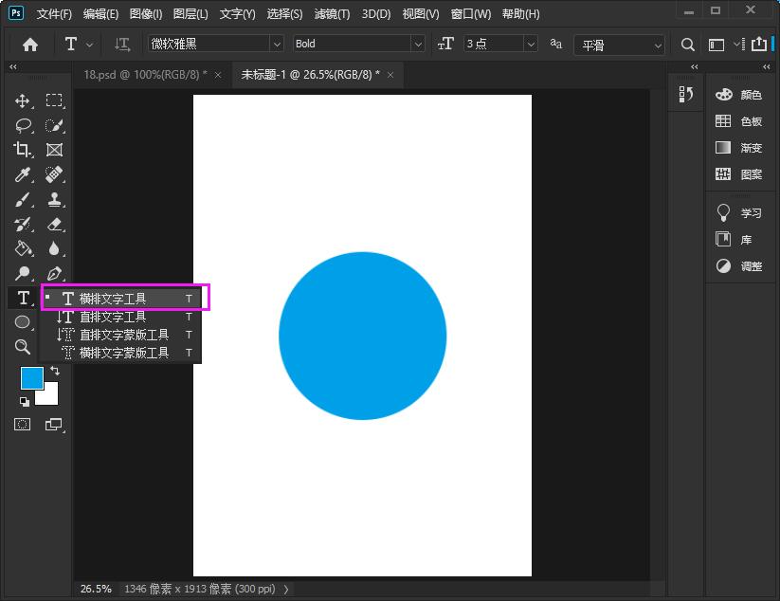Open the workspace layout switcher
Image resolution: width=780 pixels, height=601 pixels.
[717, 45]
